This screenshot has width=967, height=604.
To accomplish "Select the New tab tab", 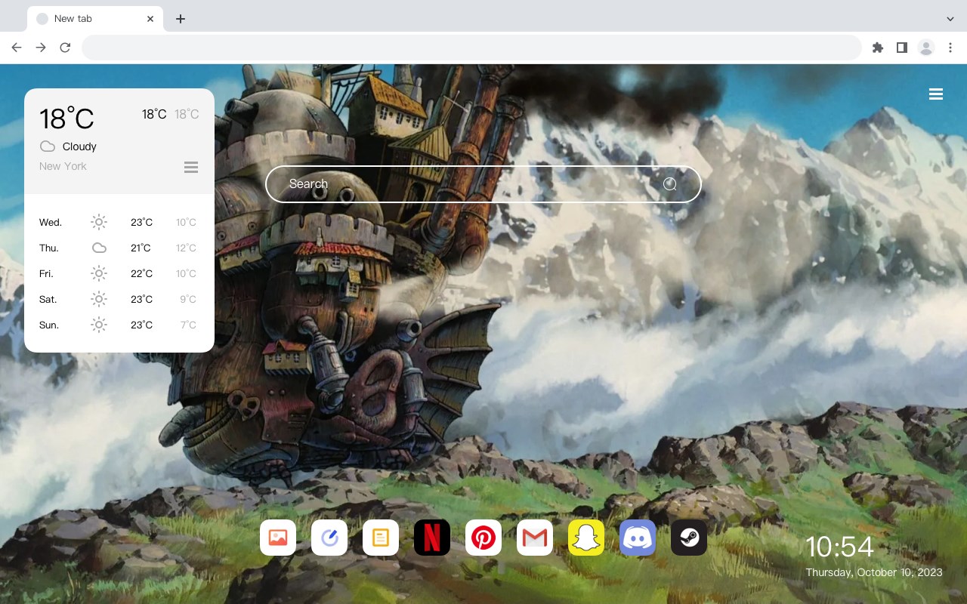I will point(95,19).
